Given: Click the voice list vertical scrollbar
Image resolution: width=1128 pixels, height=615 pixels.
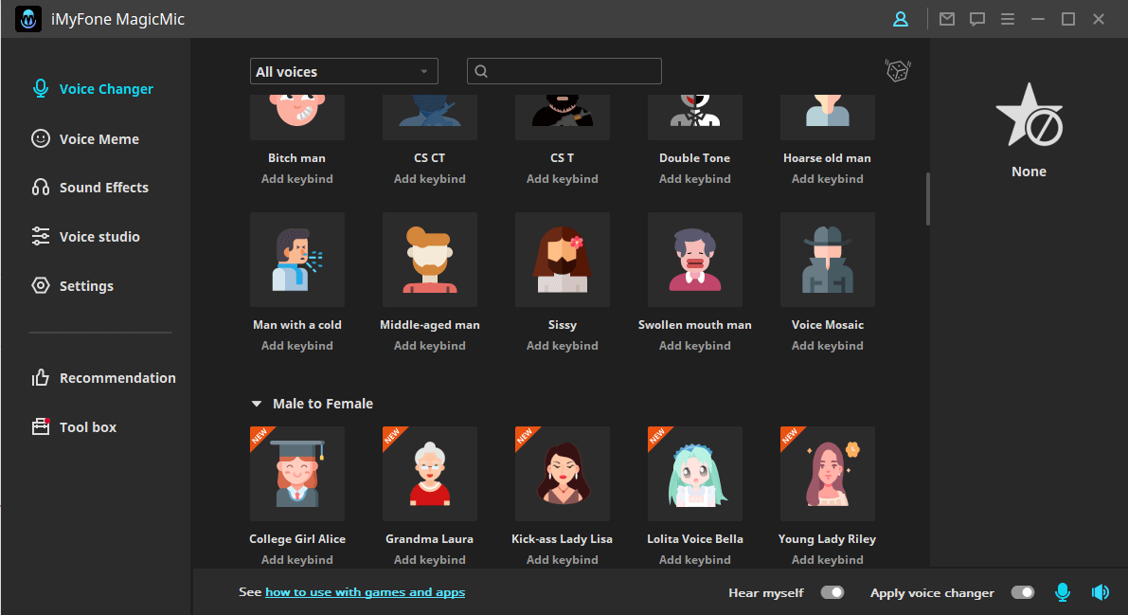Looking at the screenshot, I should [x=928, y=199].
